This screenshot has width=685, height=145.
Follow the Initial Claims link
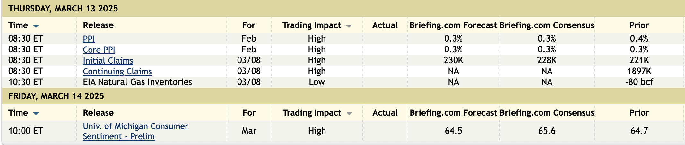(108, 60)
